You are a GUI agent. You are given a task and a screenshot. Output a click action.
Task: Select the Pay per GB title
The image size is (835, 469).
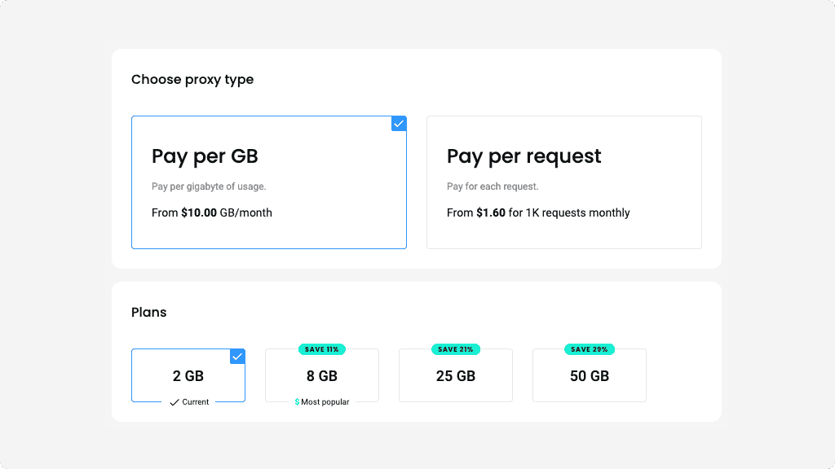(205, 156)
